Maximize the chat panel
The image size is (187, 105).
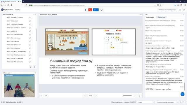click(x=184, y=15)
